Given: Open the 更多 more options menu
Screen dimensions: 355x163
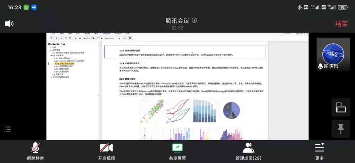Looking at the screenshot, I should point(319,151).
